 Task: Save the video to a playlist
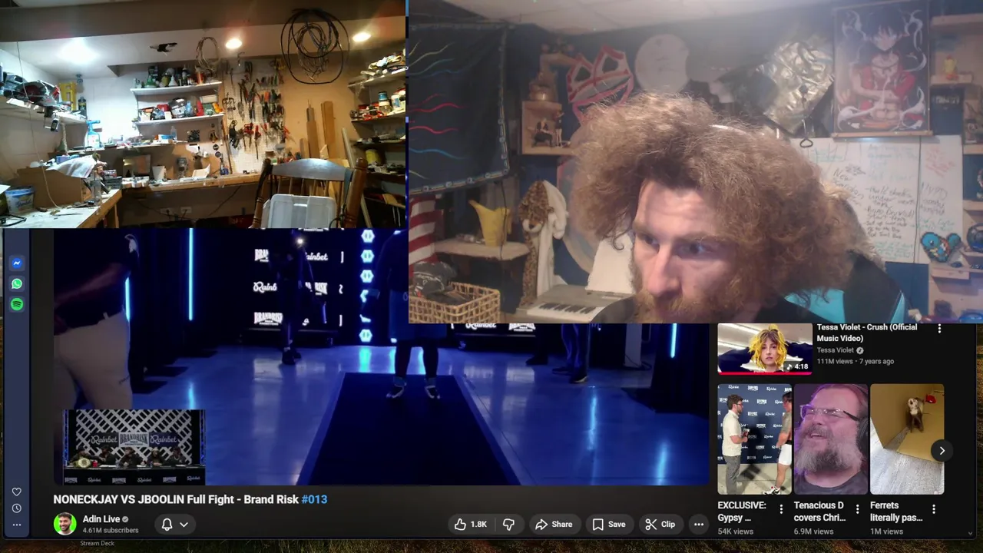(608, 525)
